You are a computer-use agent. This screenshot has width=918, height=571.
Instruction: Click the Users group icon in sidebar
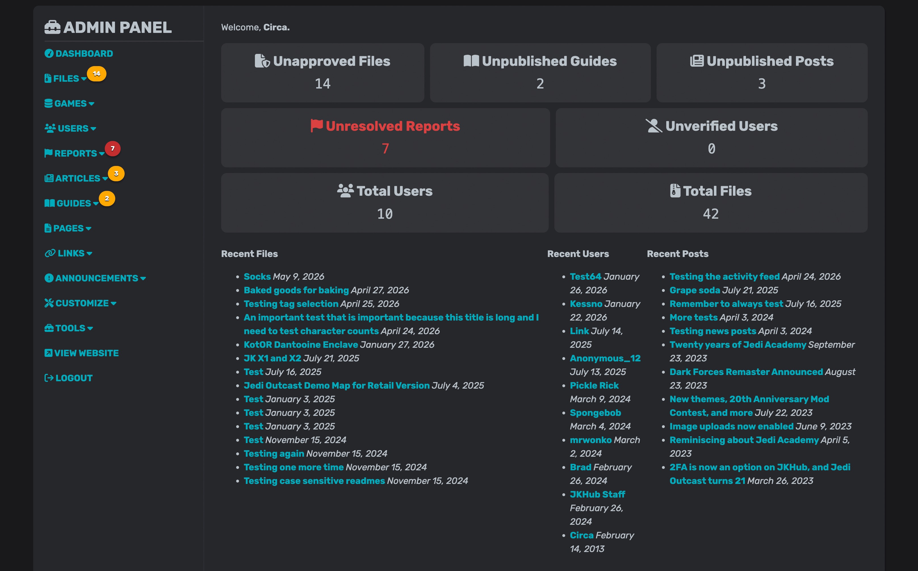pos(50,128)
